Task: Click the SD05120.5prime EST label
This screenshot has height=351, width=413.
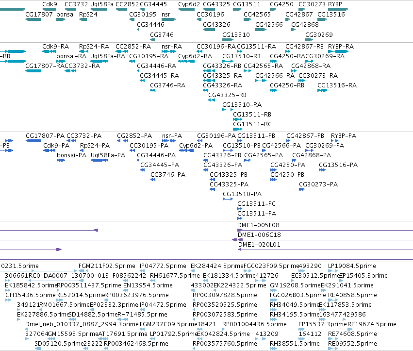Action: (59, 344)
